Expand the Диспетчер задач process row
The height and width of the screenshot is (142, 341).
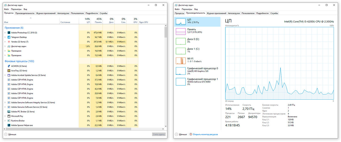(x=5, y=46)
